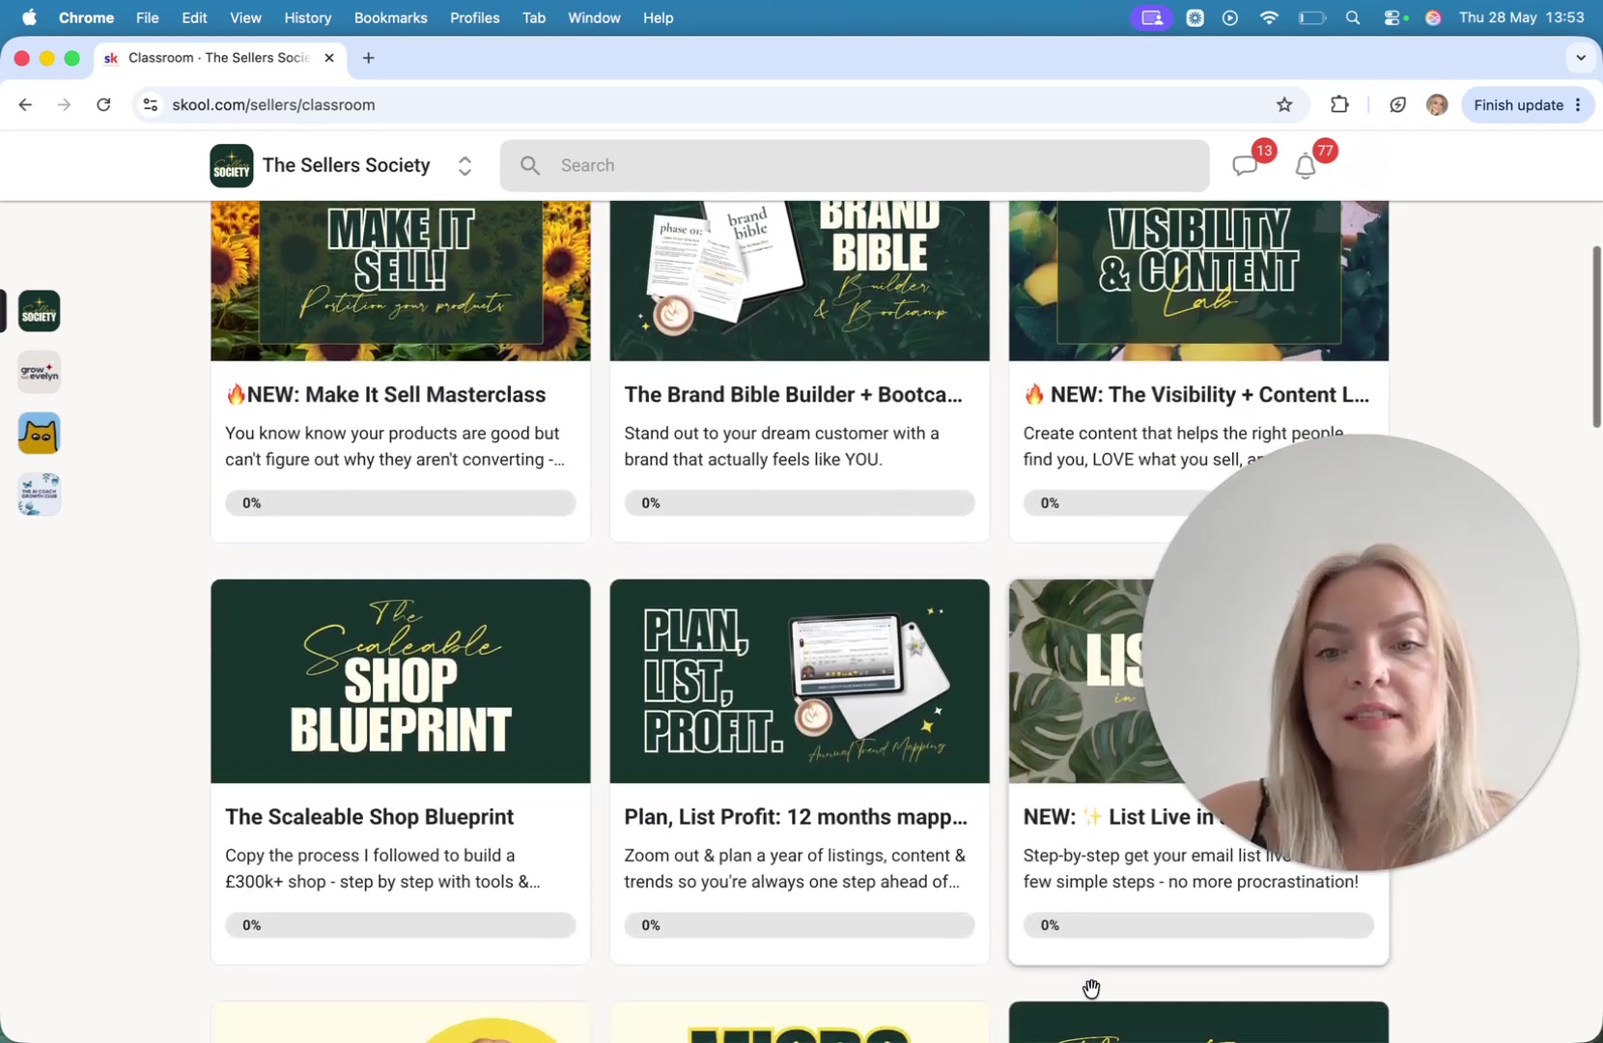Click the circular webcam video overlay
This screenshot has width=1603, height=1043.
[1361, 652]
